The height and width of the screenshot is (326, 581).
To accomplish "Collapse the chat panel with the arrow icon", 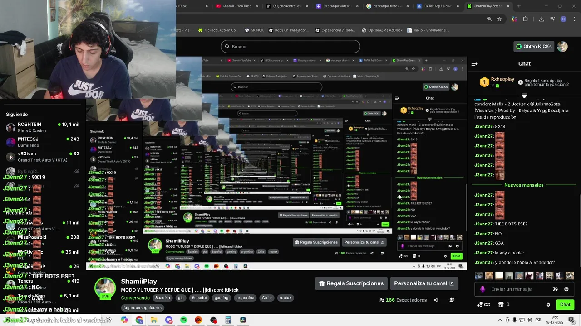I will coord(474,64).
